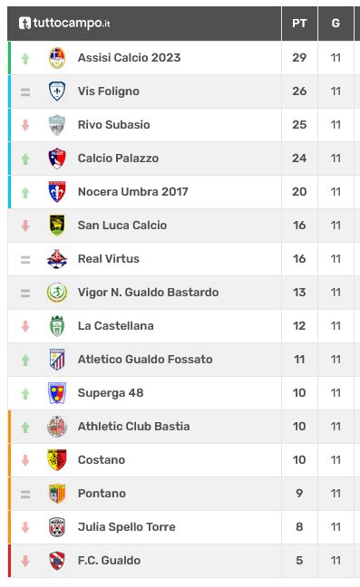The width and height of the screenshot is (360, 587).
Task: Select the Calcio Palazzo crest icon
Action: click(x=57, y=159)
